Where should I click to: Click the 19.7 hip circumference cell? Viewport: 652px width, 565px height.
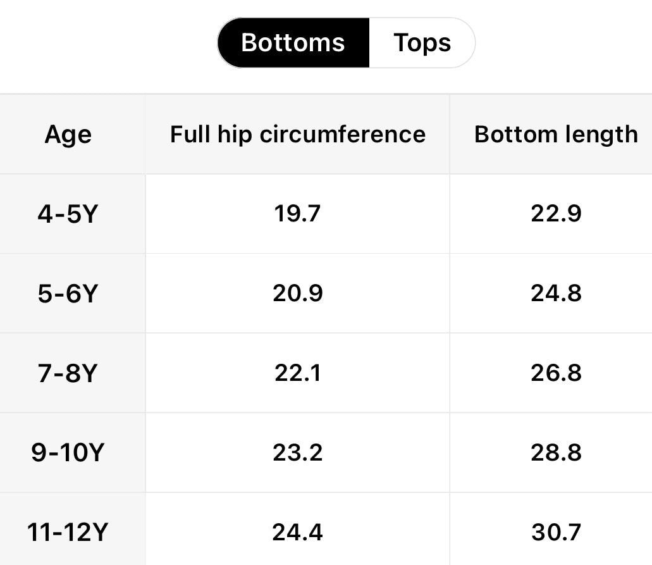[297, 214]
